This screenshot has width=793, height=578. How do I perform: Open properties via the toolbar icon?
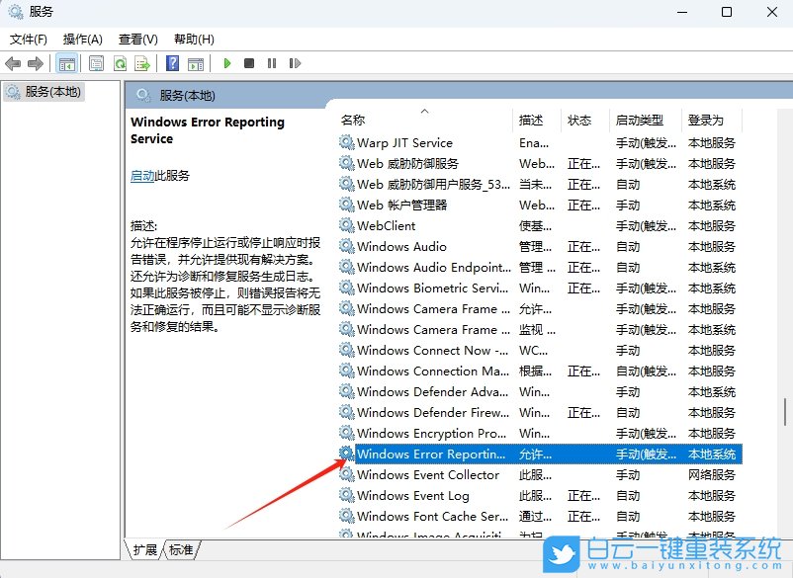tap(95, 62)
